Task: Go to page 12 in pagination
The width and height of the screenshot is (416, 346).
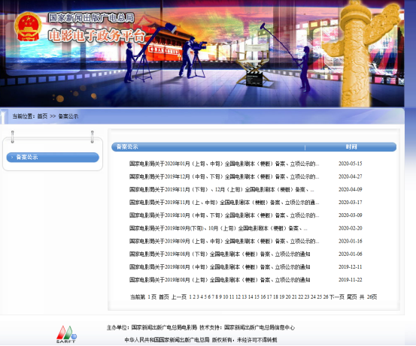Action: coord(238,297)
